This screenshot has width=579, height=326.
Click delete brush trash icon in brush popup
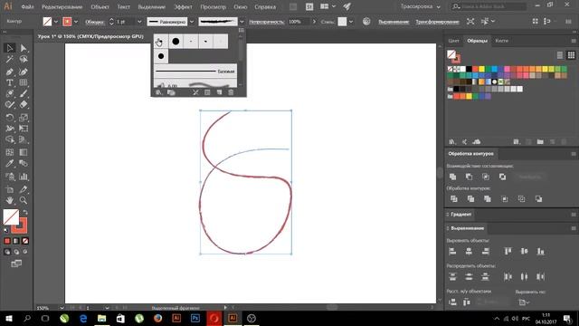click(x=231, y=92)
